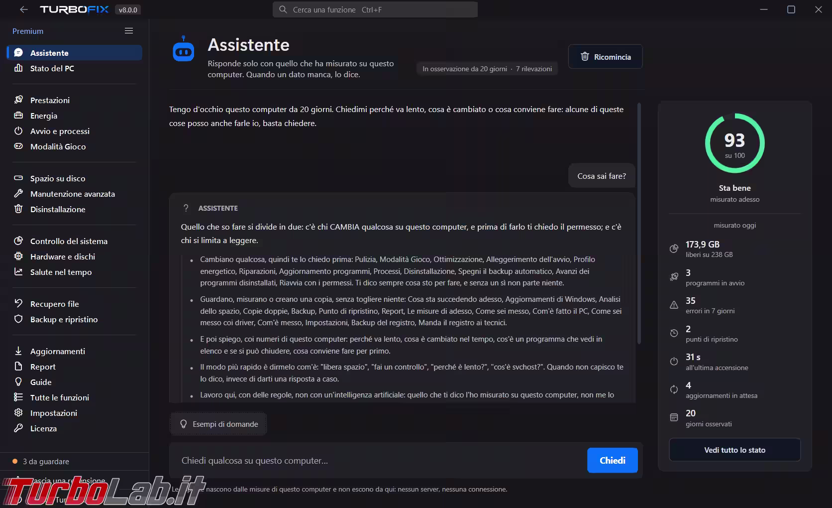Go back with the top-left arrow

(x=23, y=9)
